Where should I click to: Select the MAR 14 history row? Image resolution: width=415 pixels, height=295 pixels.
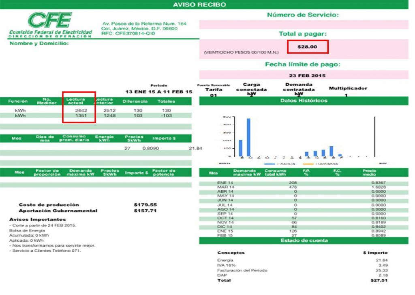pyautogui.click(x=304, y=187)
